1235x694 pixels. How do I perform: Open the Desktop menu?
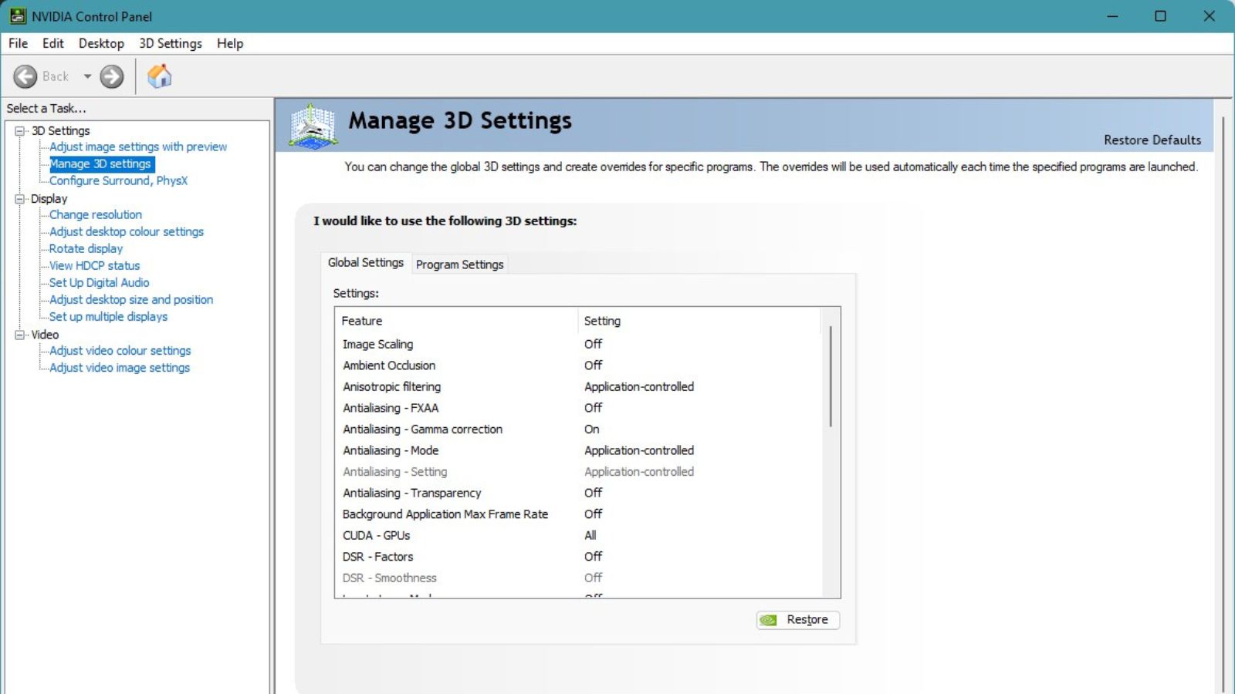click(101, 43)
